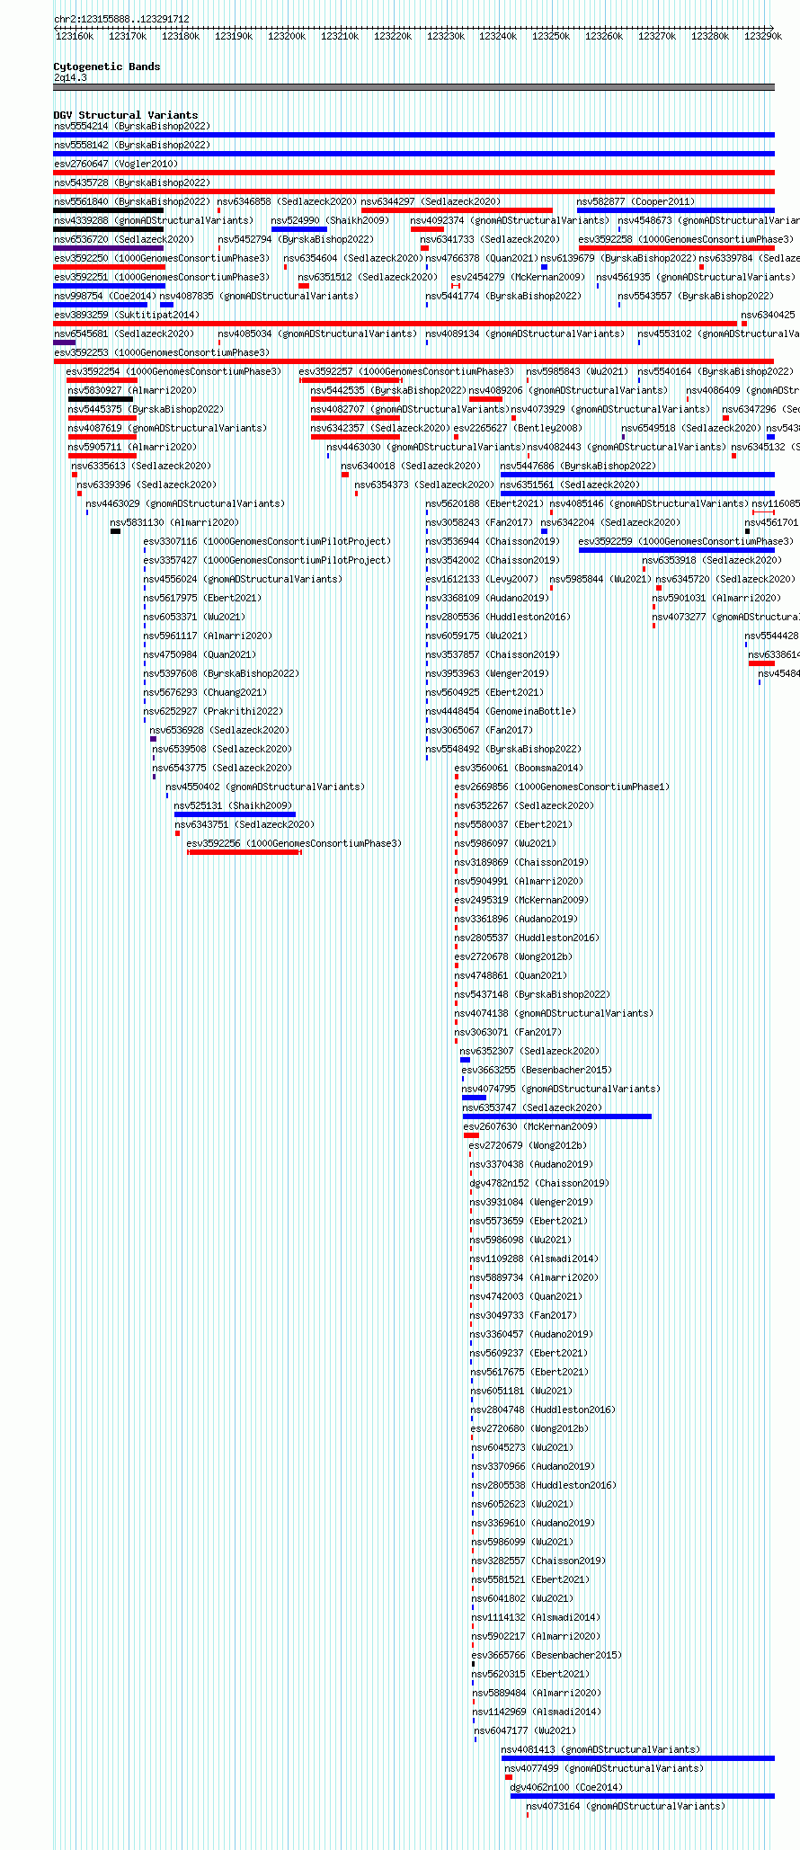Click esv3663255 (Besenbacher2015) label
The height and width of the screenshot is (1850, 800).
point(536,1071)
